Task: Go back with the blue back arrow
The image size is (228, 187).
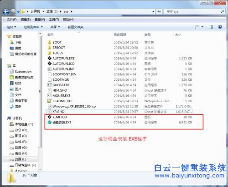Action: tap(6, 12)
